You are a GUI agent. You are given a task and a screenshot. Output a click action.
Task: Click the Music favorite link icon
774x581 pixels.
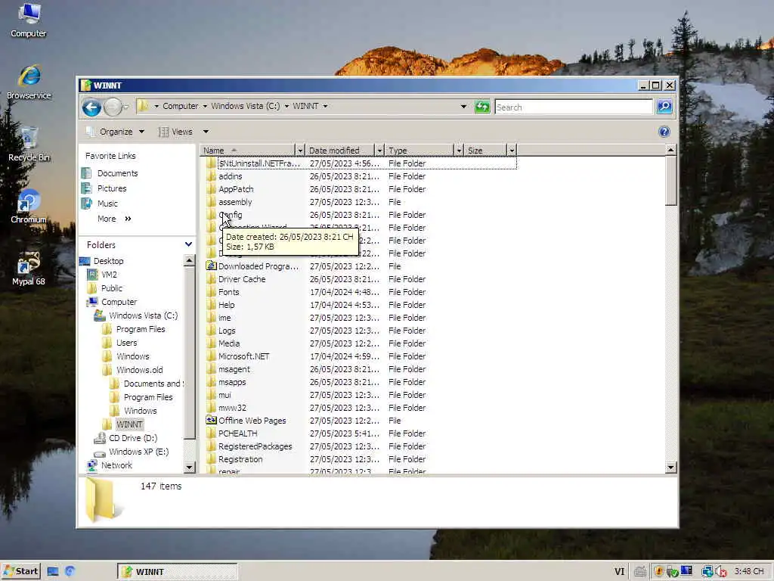(86, 203)
